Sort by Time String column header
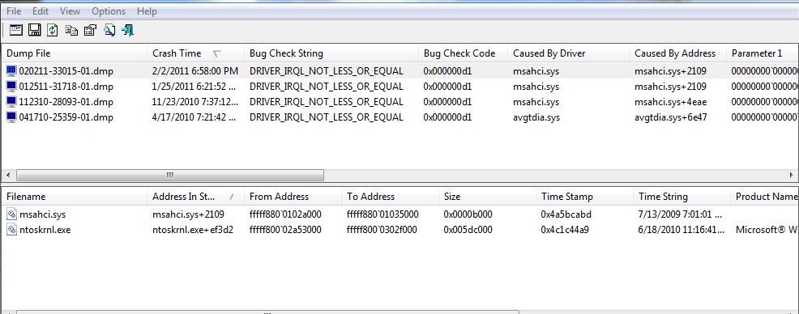Viewport: 799px width, 314px height. tap(682, 197)
